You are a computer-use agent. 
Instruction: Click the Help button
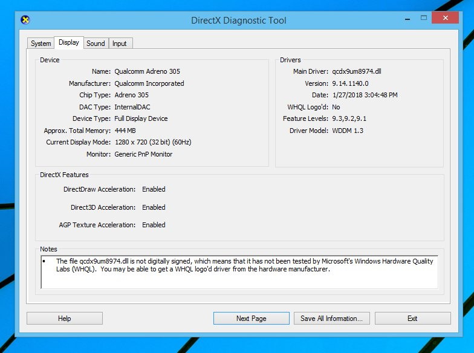point(65,318)
